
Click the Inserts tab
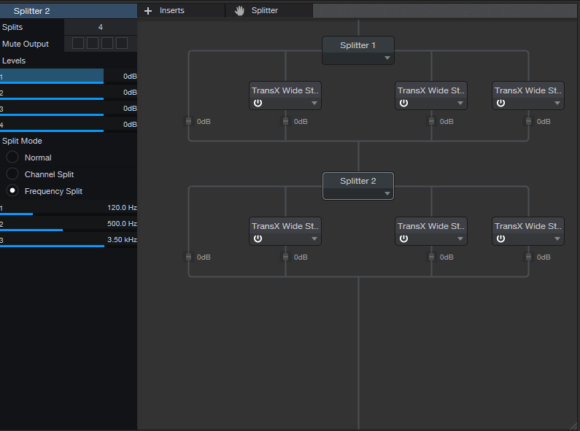tap(181, 11)
